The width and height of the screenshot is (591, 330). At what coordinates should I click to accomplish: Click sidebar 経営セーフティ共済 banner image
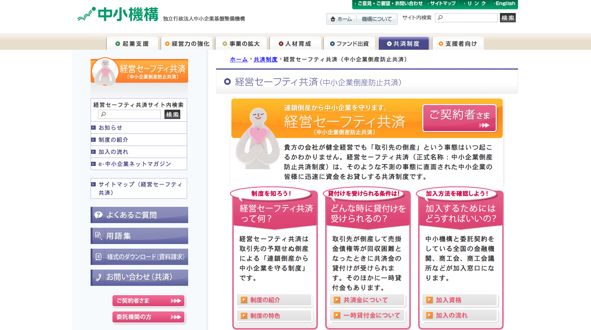[139, 72]
